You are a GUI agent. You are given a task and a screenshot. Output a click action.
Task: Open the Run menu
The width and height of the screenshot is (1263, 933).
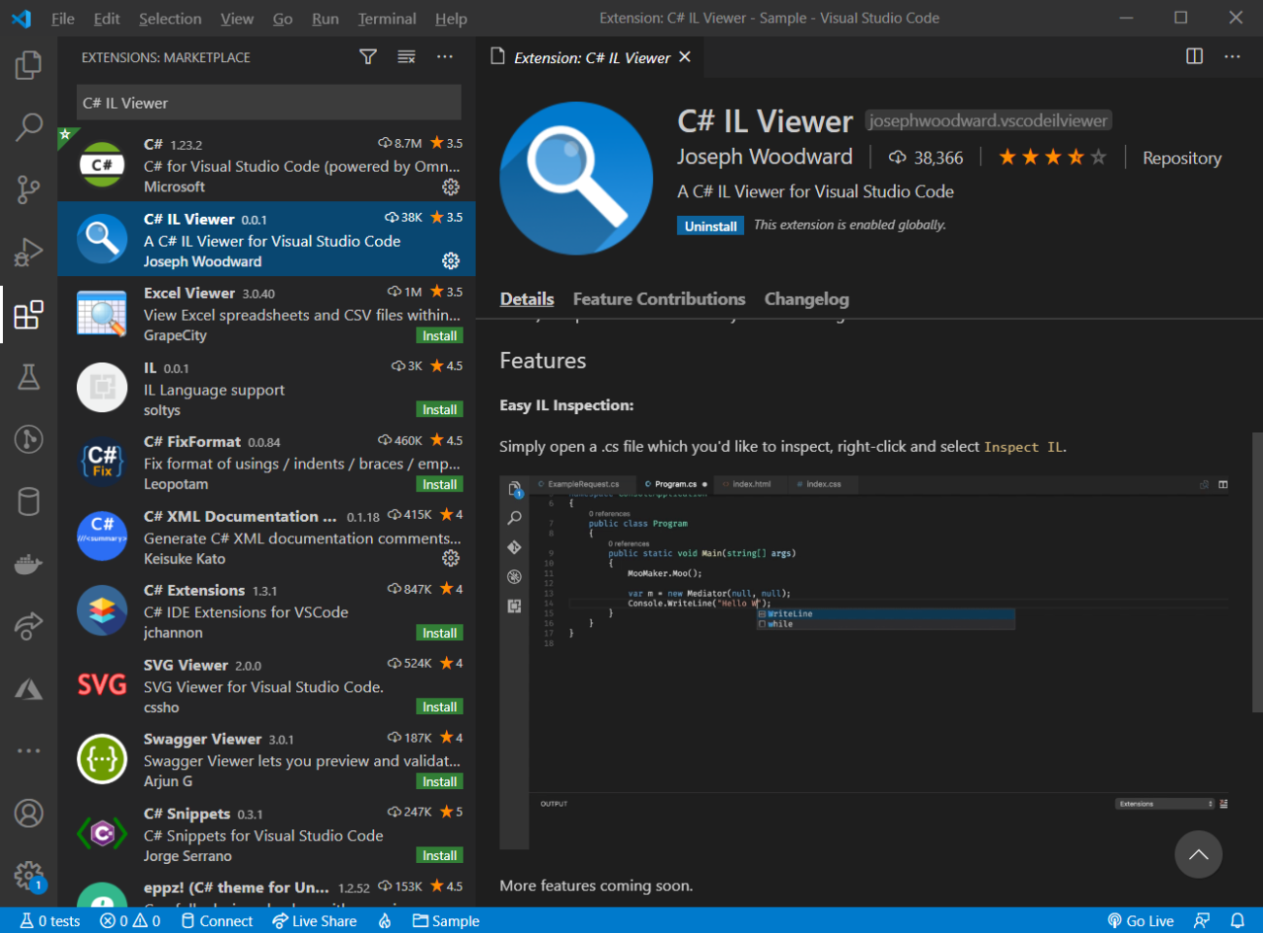pos(325,18)
